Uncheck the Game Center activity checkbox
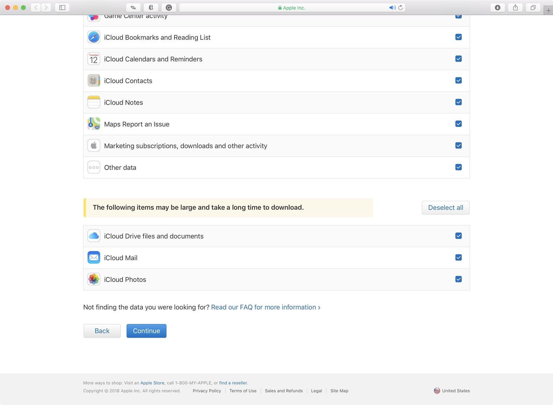The image size is (553, 405). (x=458, y=17)
